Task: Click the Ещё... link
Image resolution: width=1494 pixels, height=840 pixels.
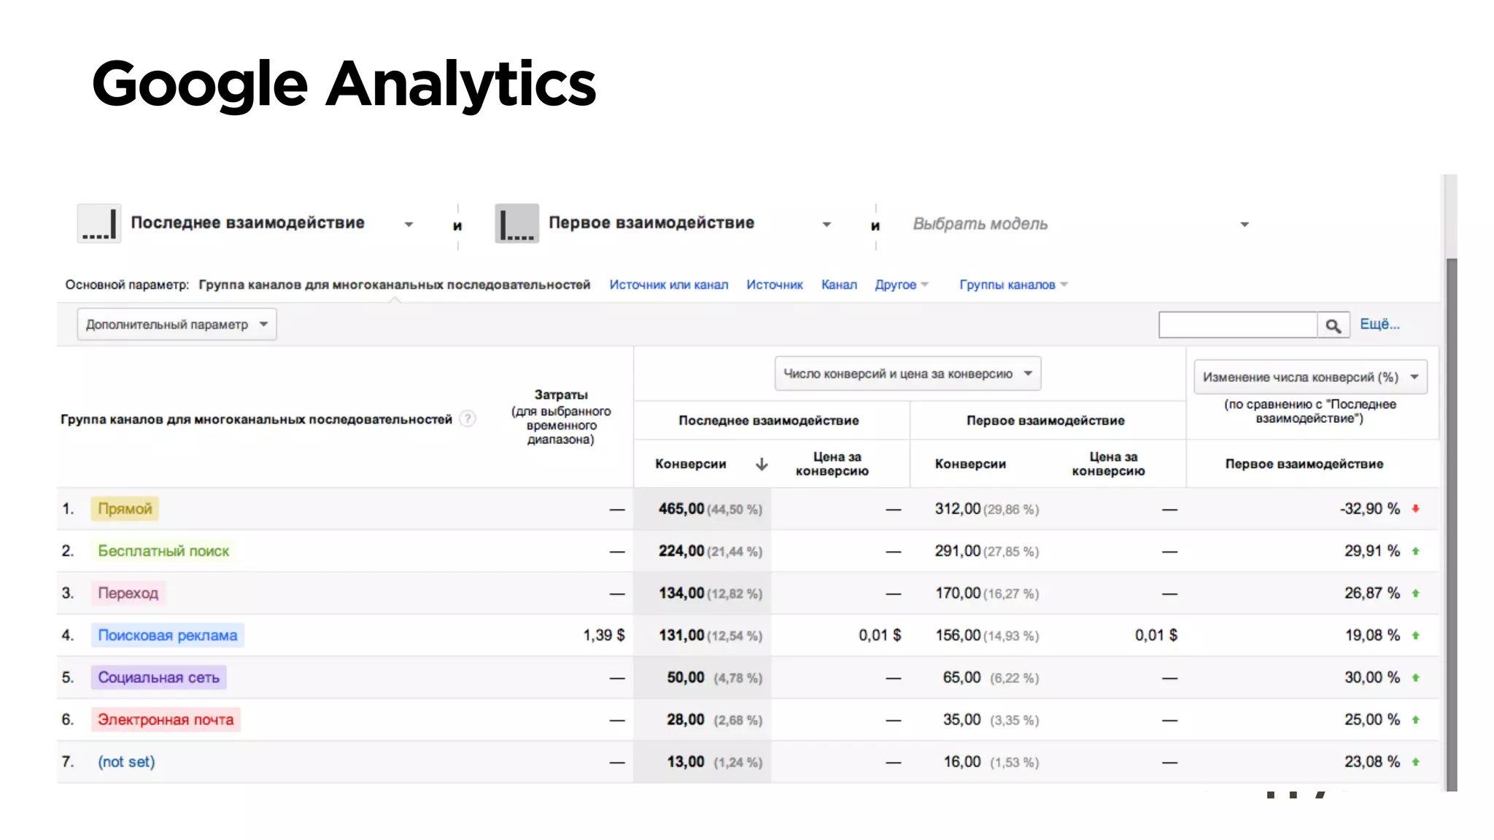Action: pos(1379,324)
